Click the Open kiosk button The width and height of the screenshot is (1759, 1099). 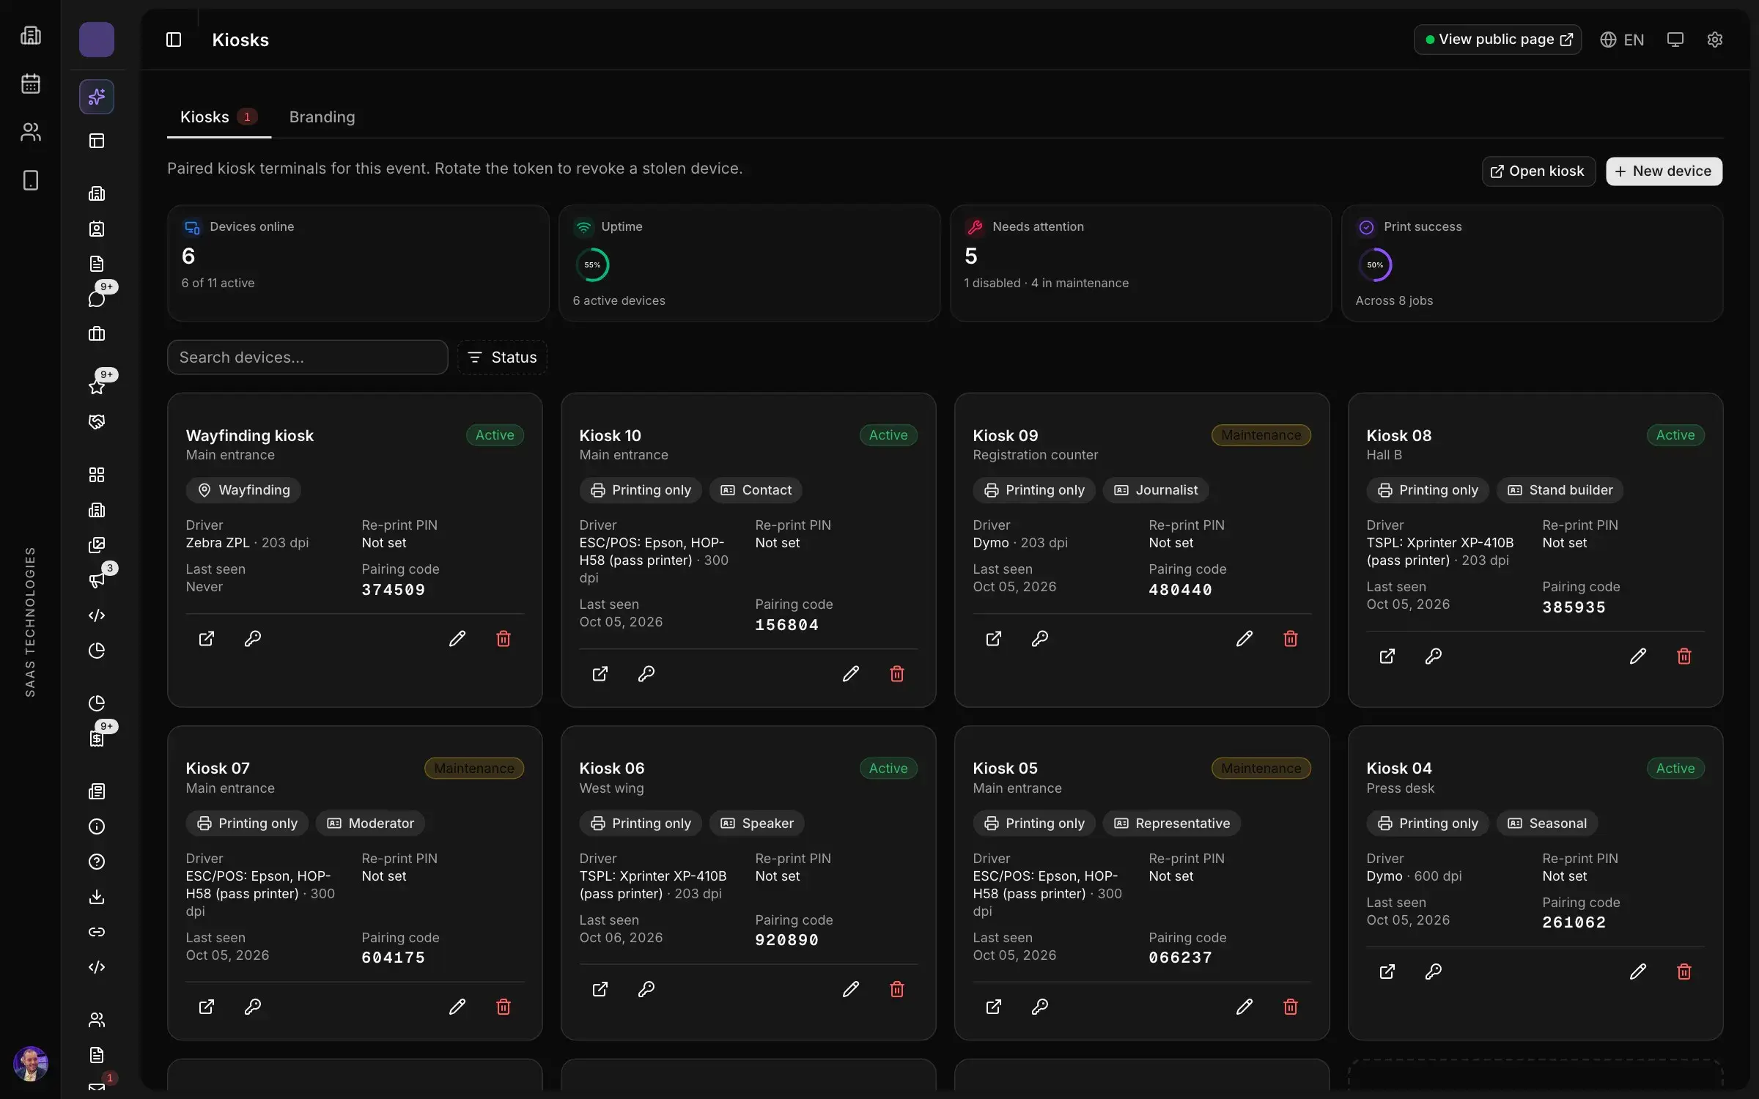pos(1538,171)
